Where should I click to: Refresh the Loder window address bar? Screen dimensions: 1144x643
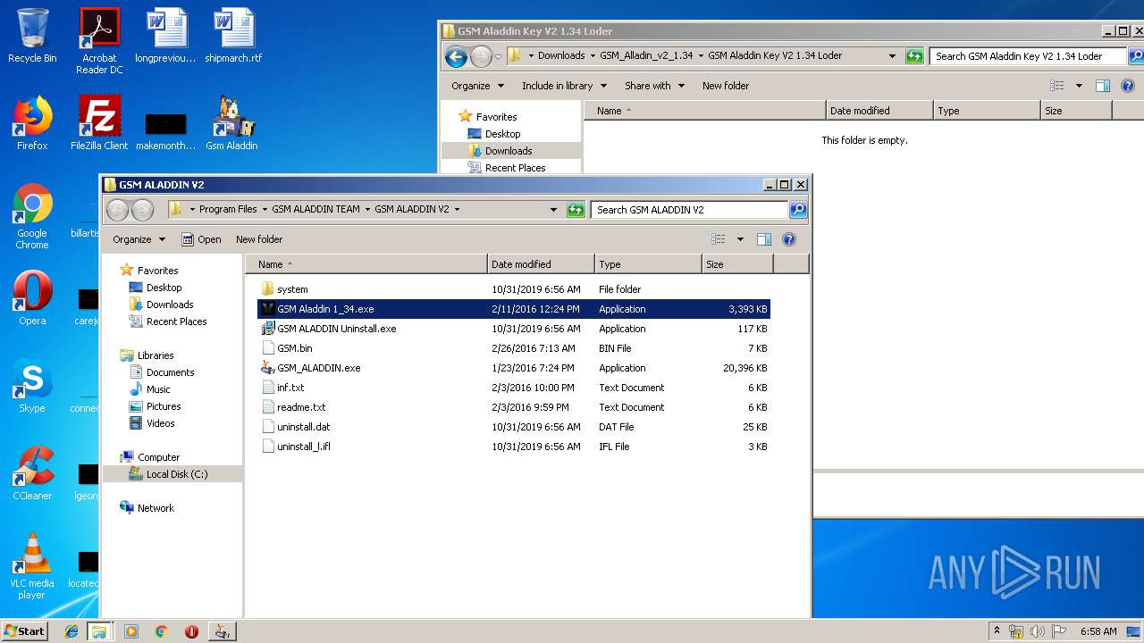tap(914, 56)
